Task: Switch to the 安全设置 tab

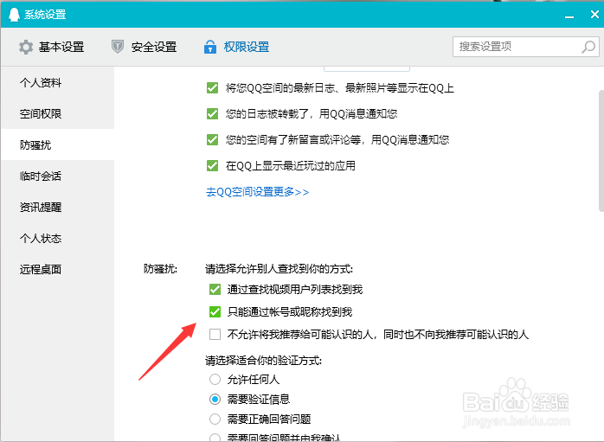Action: (144, 47)
